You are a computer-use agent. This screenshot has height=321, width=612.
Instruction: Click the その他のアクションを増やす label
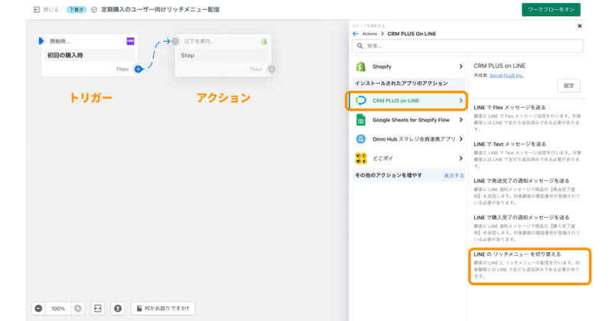389,176
